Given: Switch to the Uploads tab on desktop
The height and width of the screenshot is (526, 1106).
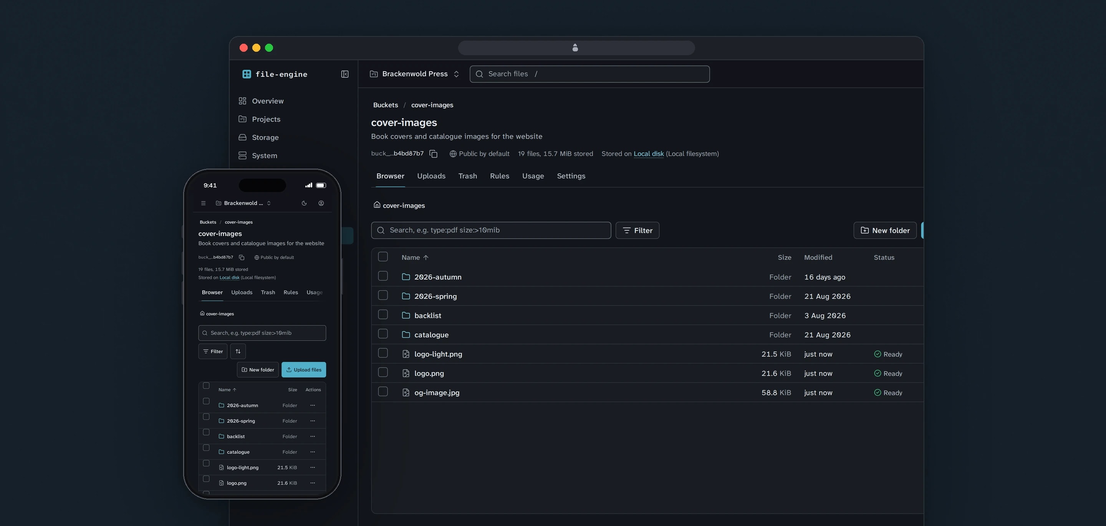Looking at the screenshot, I should pos(431,176).
